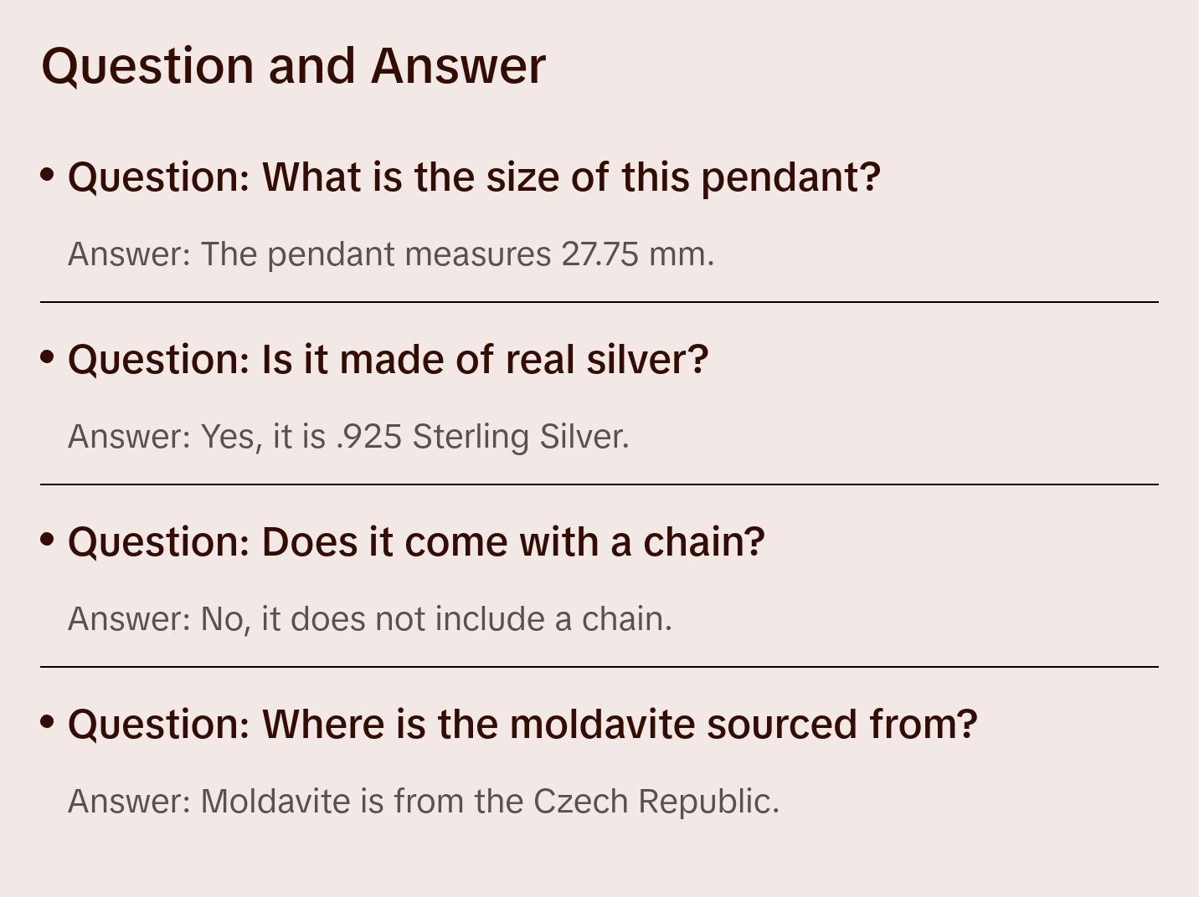This screenshot has height=897, width=1199.
Task: Click the answer saying no chain included
Action: pyautogui.click(x=370, y=619)
